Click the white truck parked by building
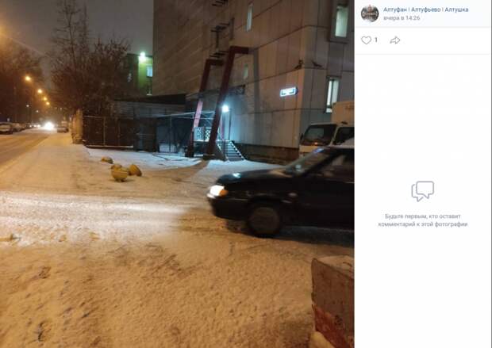Viewport: 492px width, 348px height. click(326, 132)
